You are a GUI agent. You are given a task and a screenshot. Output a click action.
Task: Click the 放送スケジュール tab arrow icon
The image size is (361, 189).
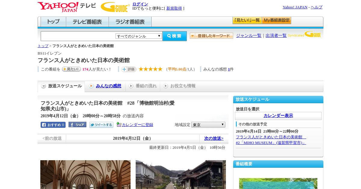[44, 86]
